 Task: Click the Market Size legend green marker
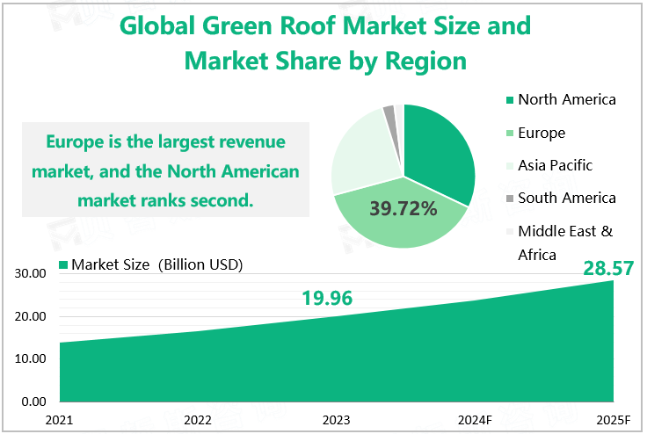pyautogui.click(x=62, y=264)
